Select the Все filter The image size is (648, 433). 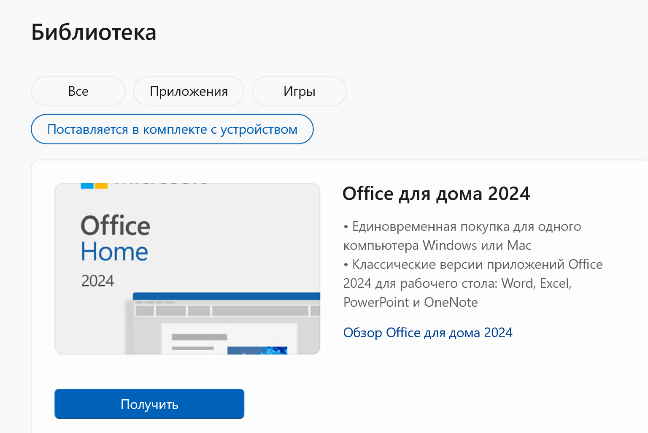(78, 91)
